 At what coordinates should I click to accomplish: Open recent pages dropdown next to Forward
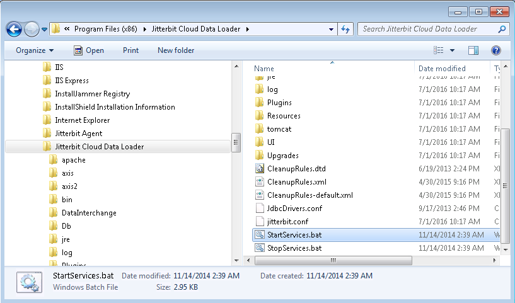click(45, 29)
